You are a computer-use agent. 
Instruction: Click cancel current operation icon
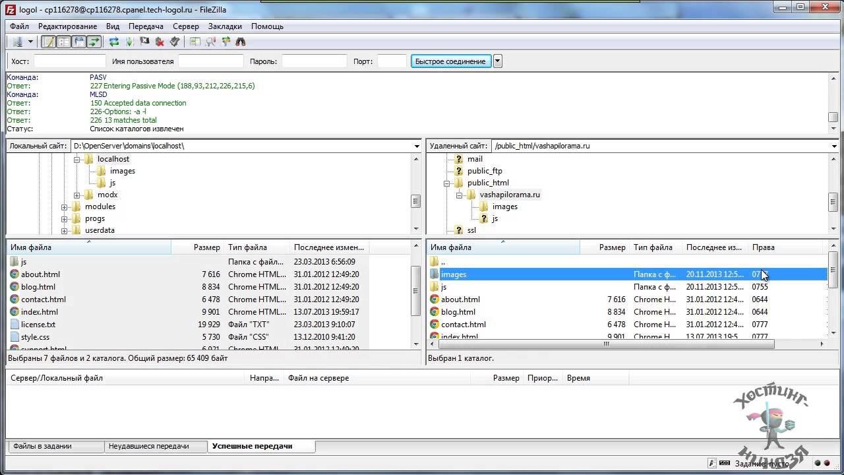tap(144, 42)
